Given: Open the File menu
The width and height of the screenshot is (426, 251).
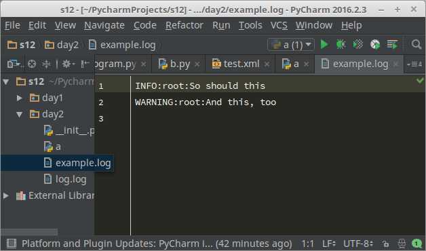Looking at the screenshot, I should tap(12, 25).
